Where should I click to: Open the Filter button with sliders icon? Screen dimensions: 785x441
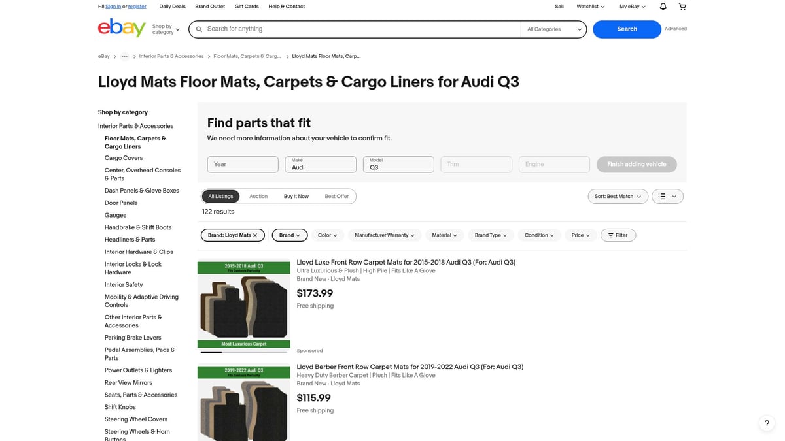618,235
